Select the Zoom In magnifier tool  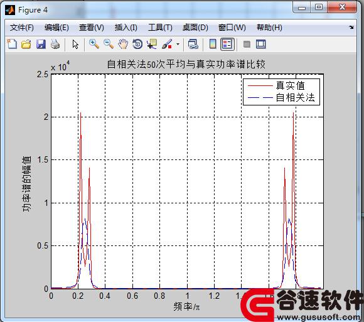pos(94,44)
